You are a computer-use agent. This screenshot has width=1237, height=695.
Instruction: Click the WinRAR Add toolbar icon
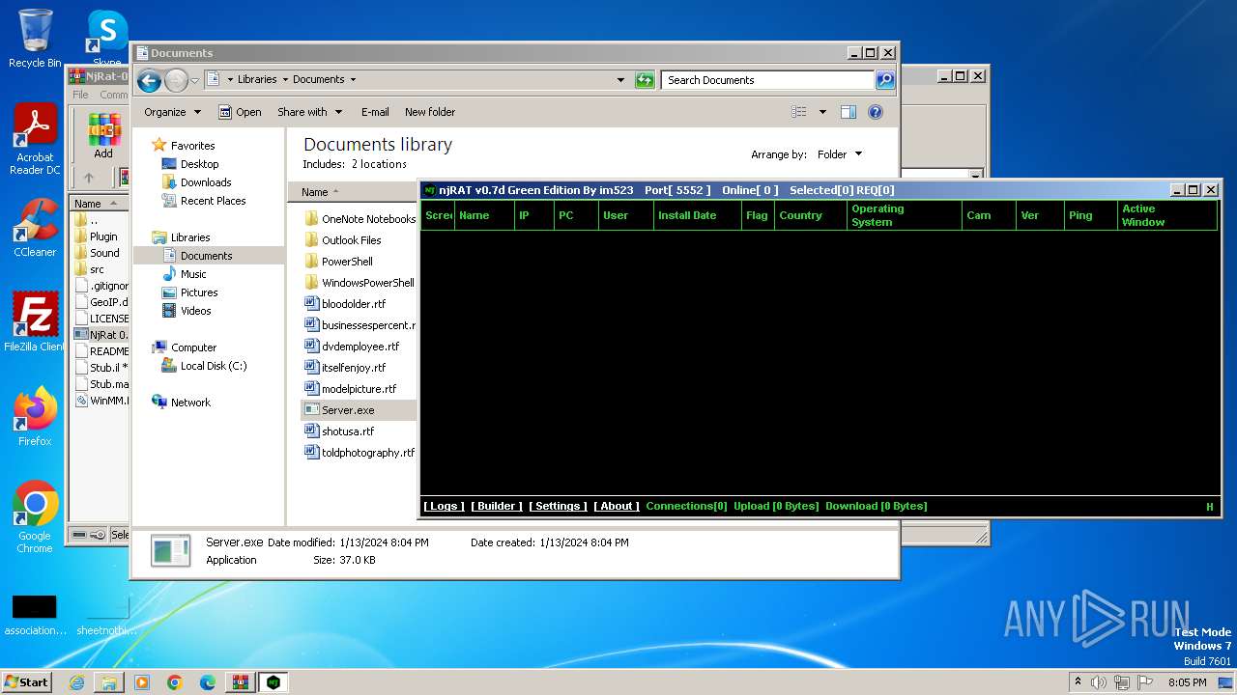pos(103,136)
